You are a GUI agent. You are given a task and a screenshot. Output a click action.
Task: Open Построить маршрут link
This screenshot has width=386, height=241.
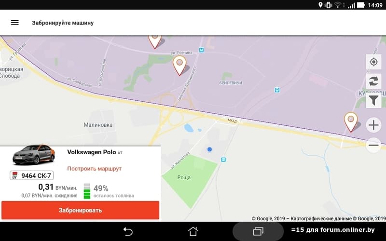(94, 169)
